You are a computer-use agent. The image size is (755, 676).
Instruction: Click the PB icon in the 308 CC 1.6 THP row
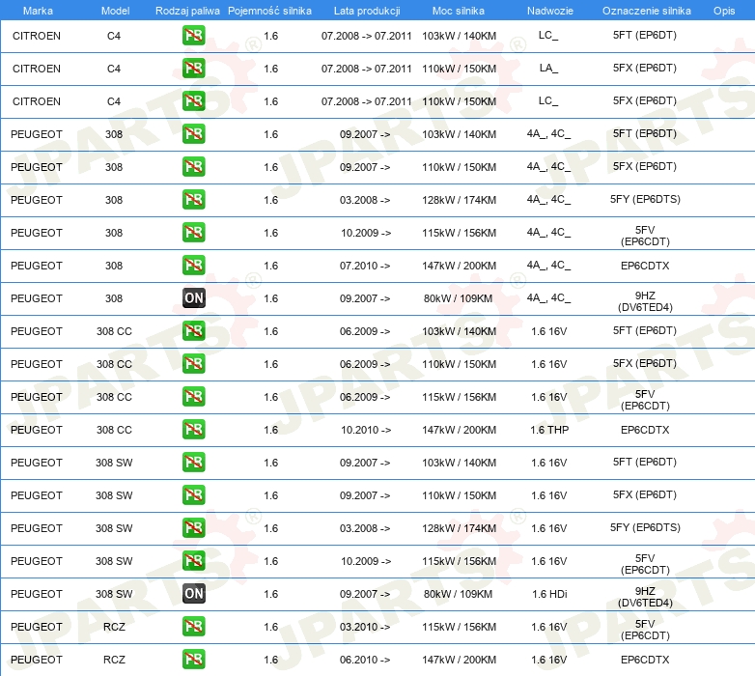coord(193,430)
